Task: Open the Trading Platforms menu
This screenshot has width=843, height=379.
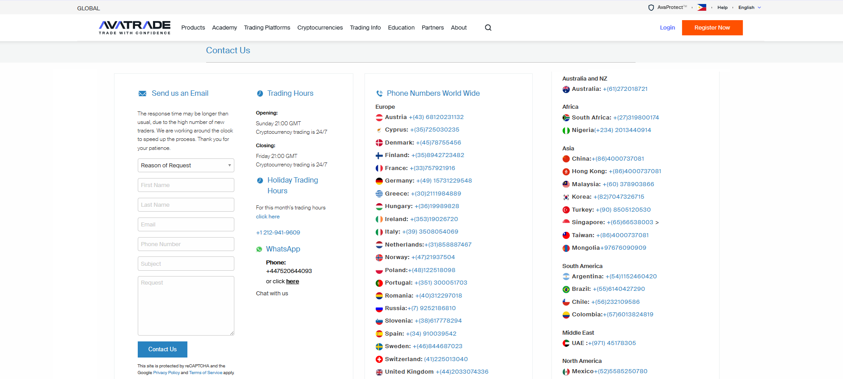Action: [x=267, y=28]
